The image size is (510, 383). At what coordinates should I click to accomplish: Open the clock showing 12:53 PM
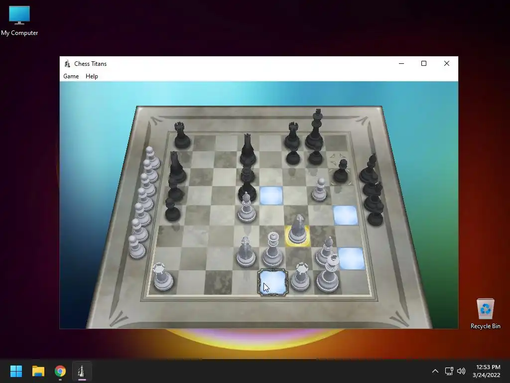(487, 371)
